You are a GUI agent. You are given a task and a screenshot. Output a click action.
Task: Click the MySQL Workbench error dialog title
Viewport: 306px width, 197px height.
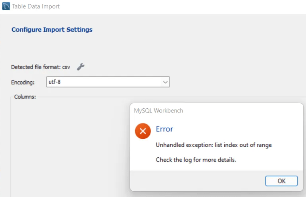158,111
